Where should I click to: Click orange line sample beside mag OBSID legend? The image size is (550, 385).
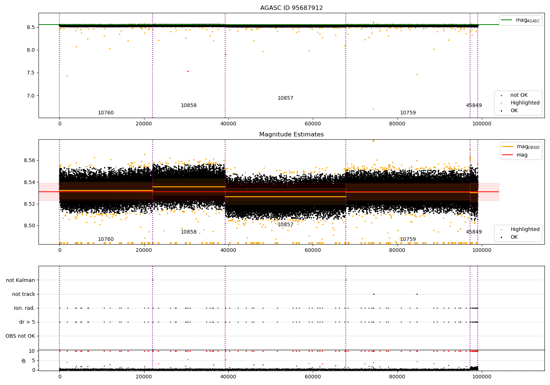coord(507,147)
